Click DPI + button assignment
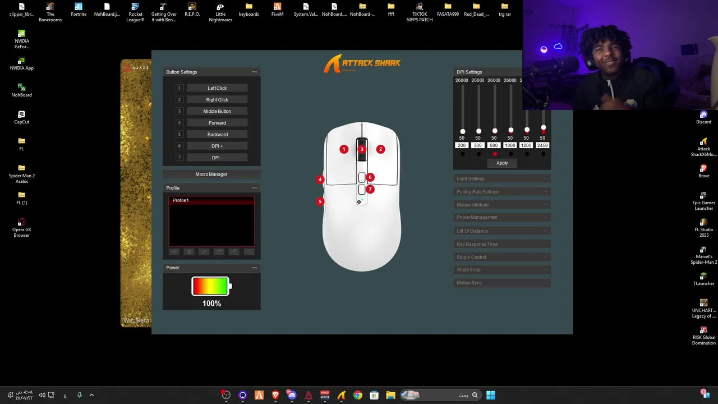Viewport: 718px width, 404px height. [x=217, y=146]
